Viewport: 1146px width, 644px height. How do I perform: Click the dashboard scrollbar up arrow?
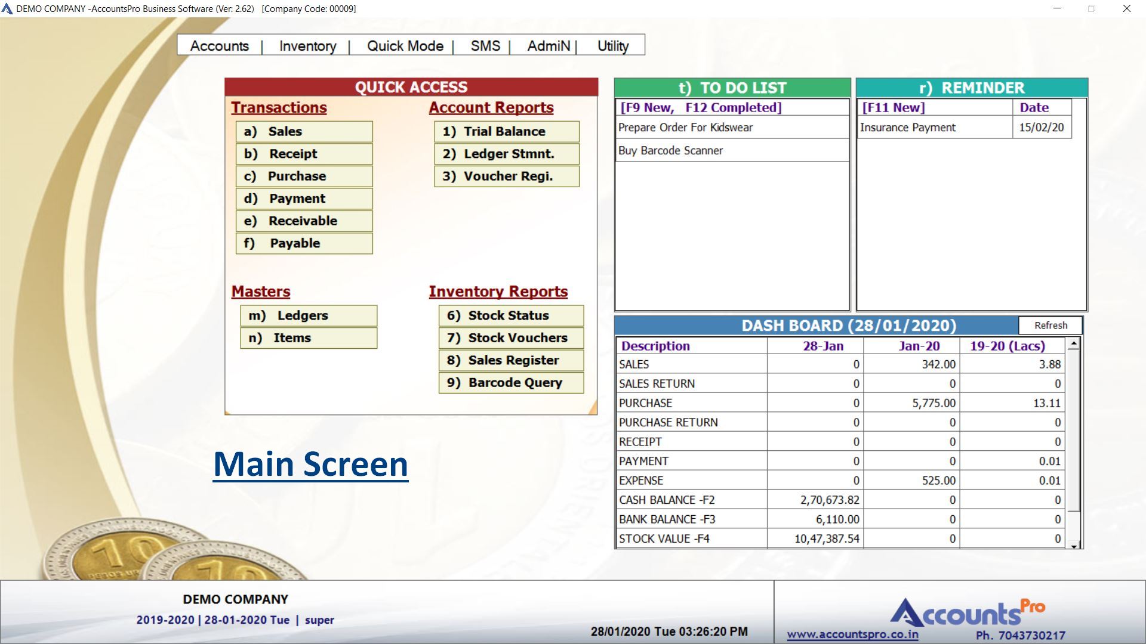click(1074, 343)
